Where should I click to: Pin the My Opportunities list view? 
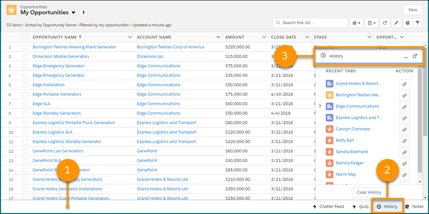(84, 13)
